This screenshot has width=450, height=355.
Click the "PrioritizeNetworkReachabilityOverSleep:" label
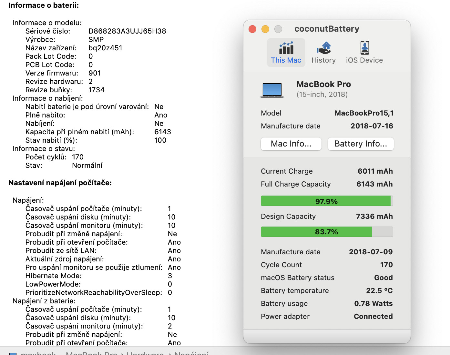[x=94, y=292]
